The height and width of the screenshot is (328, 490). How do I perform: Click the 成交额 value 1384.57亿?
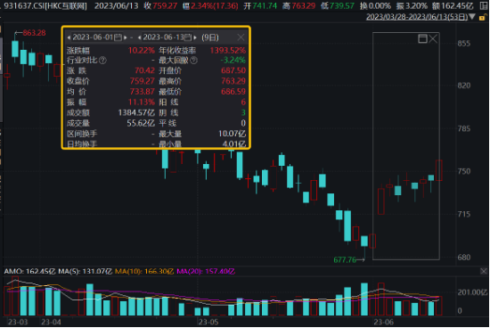[136, 112]
